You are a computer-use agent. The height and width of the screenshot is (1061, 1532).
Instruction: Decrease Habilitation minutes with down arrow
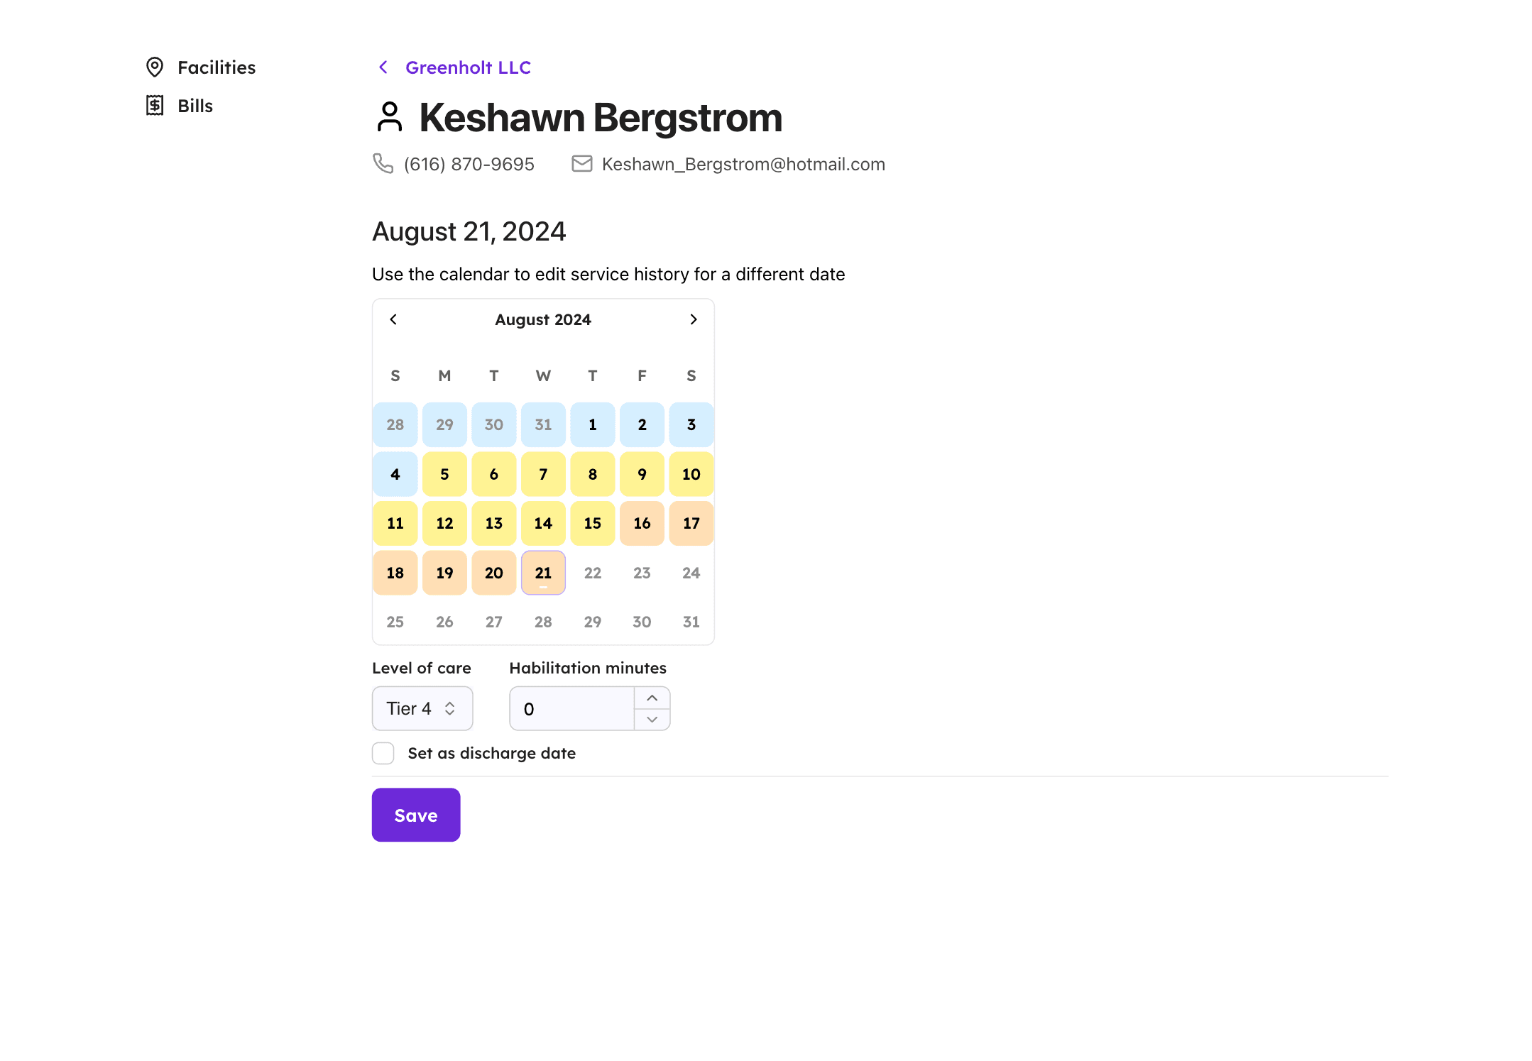coord(652,719)
